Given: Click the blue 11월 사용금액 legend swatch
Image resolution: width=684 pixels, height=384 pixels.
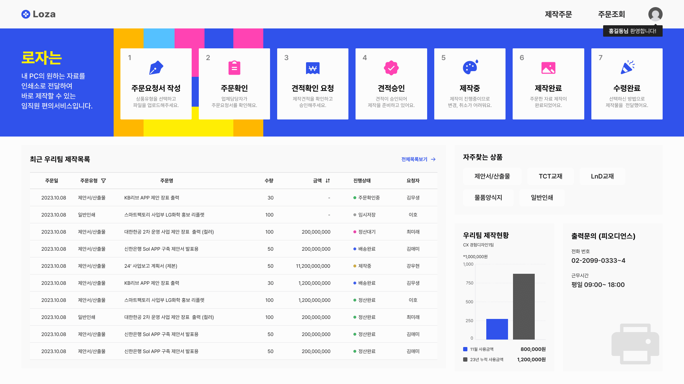Looking at the screenshot, I should (x=465, y=349).
